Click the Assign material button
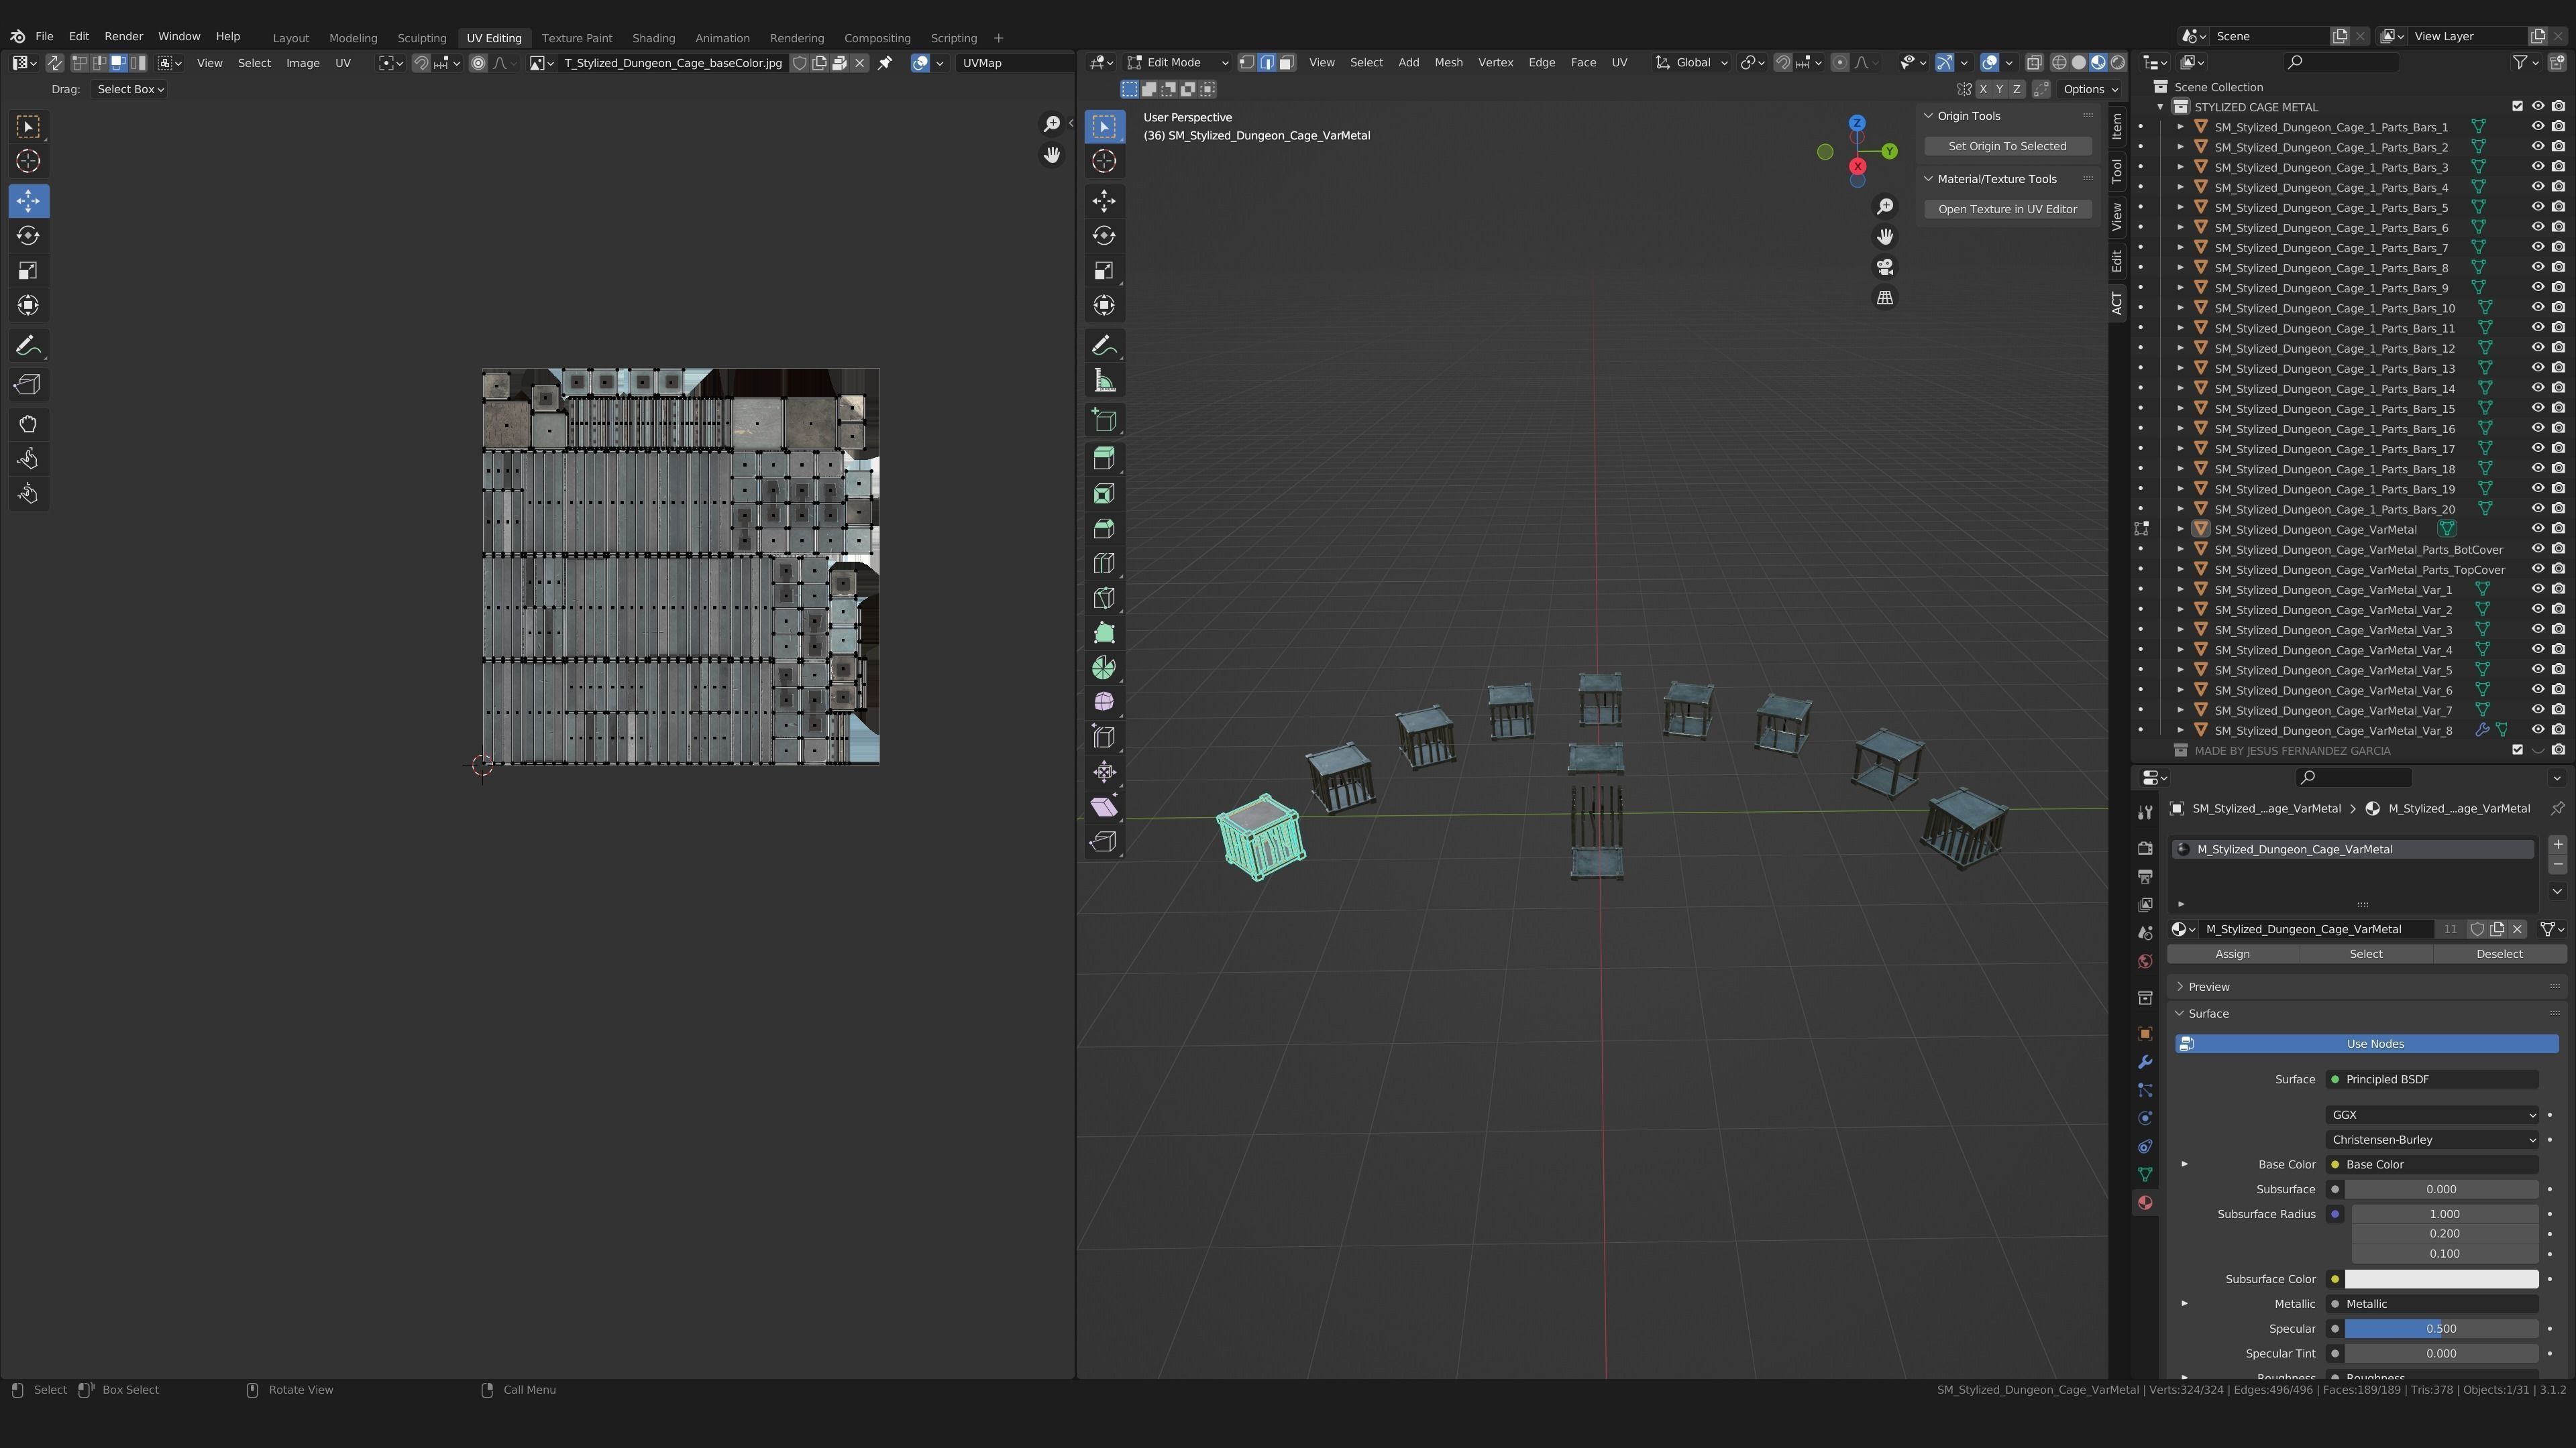Image resolution: width=2576 pixels, height=1448 pixels. 2232,953
